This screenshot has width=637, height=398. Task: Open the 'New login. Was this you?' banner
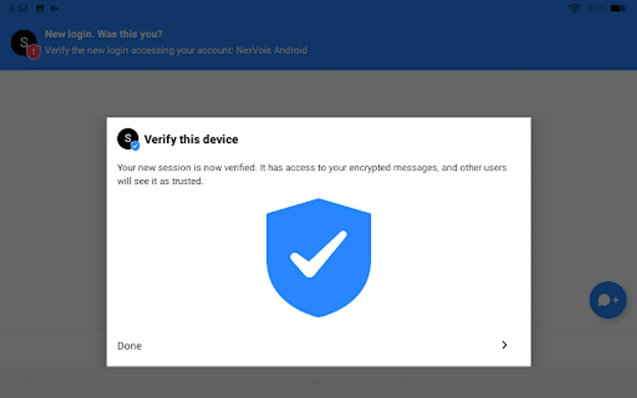click(104, 34)
